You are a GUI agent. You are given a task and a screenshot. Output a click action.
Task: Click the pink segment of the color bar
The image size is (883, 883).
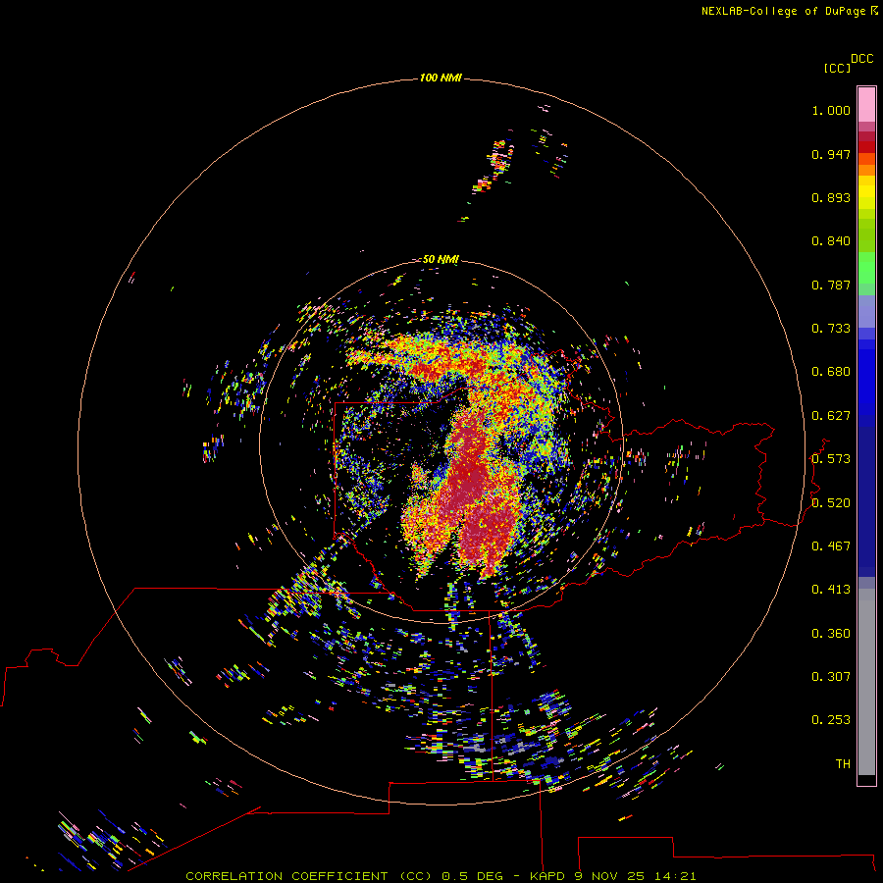866,105
